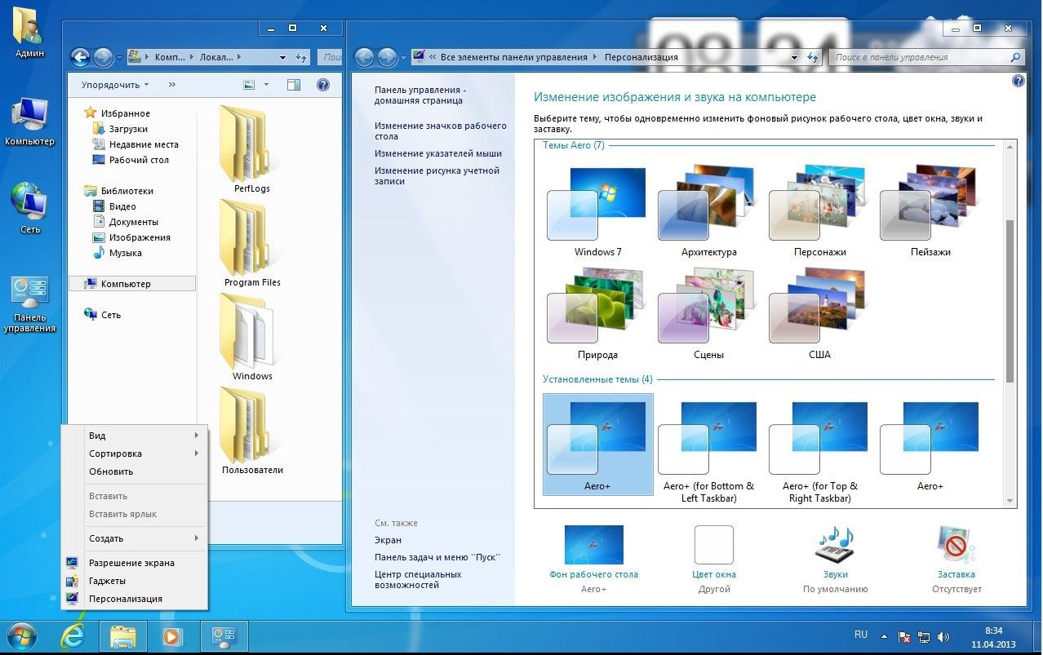The height and width of the screenshot is (655, 1043).
Task: Select the Архитектура theme thumbnail
Action: pos(708,204)
